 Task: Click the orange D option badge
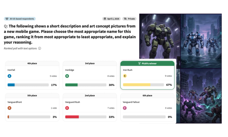point(9,108)
